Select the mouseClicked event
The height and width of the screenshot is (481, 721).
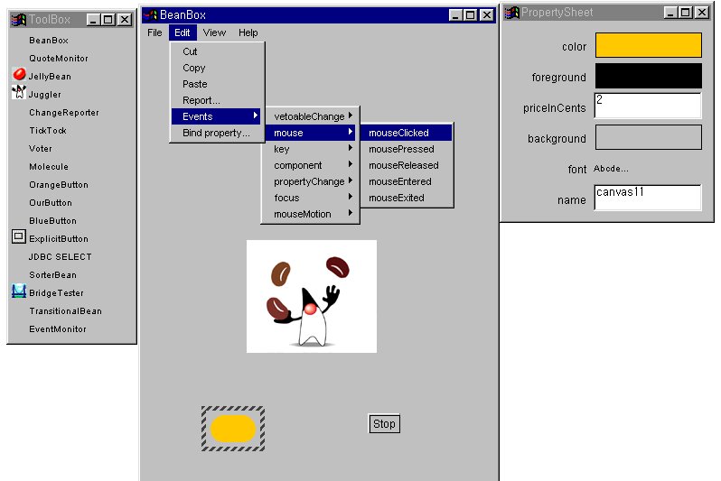click(x=407, y=133)
